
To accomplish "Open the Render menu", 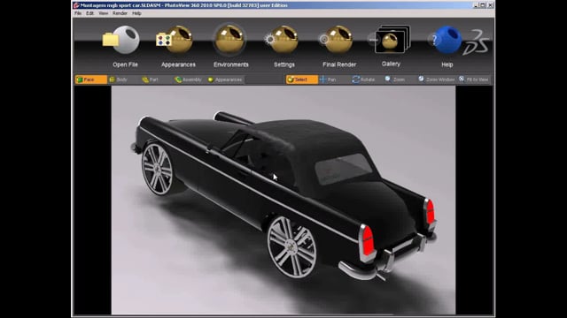I will [x=120, y=13].
